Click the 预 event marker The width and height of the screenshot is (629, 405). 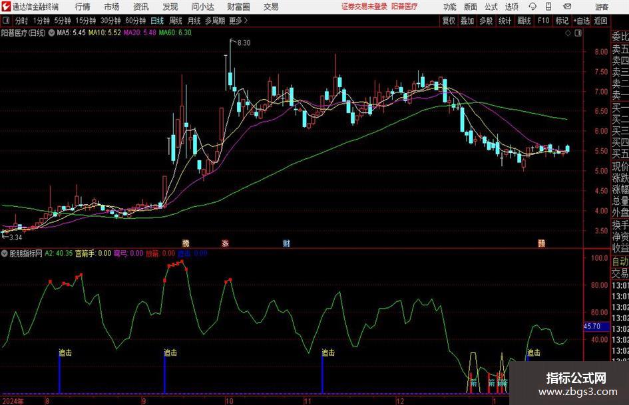(542, 243)
